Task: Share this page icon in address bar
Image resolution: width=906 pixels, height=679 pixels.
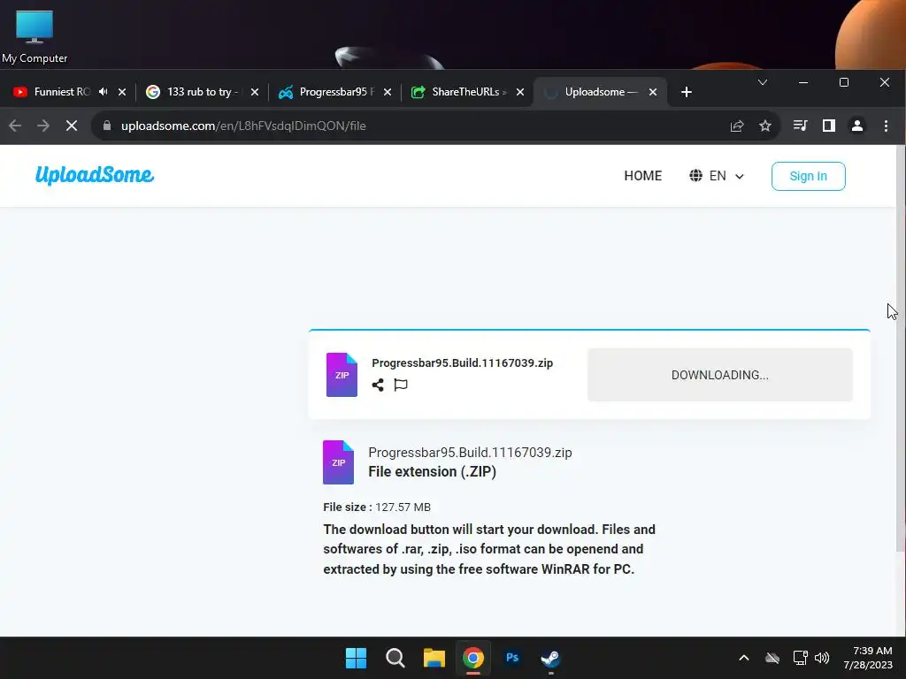Action: 737,126
